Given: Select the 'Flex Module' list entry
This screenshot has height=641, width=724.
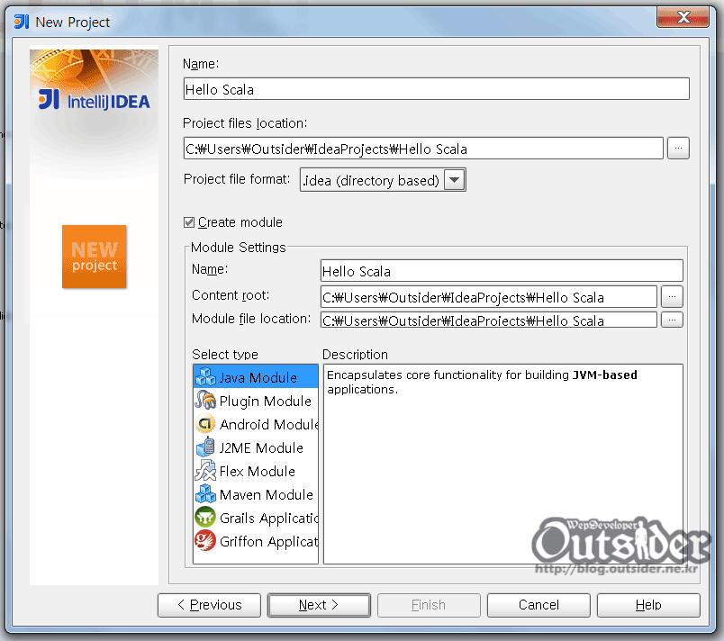Looking at the screenshot, I should (256, 471).
